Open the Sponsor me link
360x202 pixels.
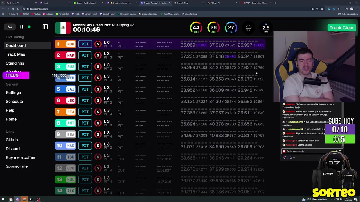click(x=17, y=166)
